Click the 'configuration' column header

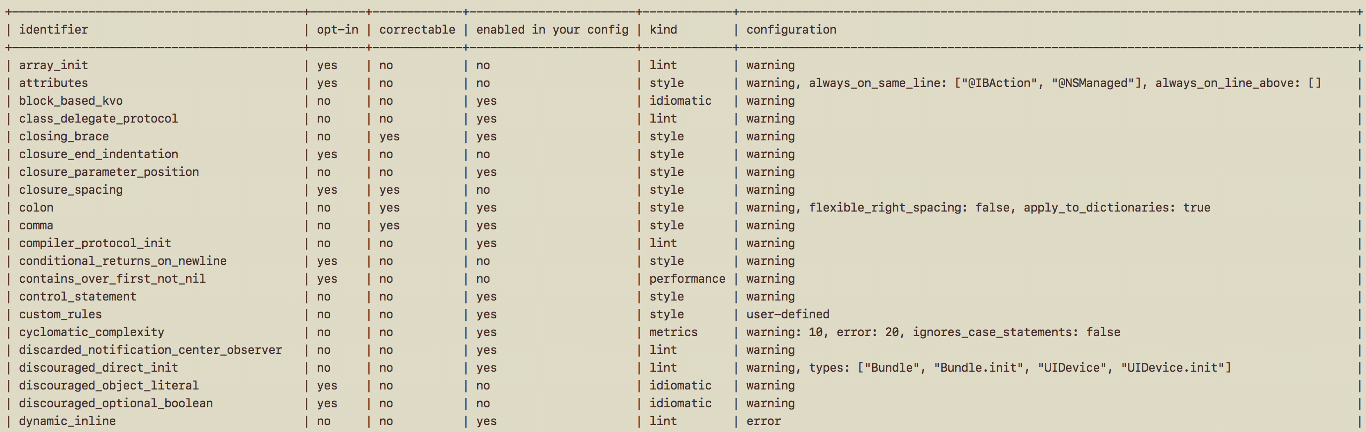point(791,30)
